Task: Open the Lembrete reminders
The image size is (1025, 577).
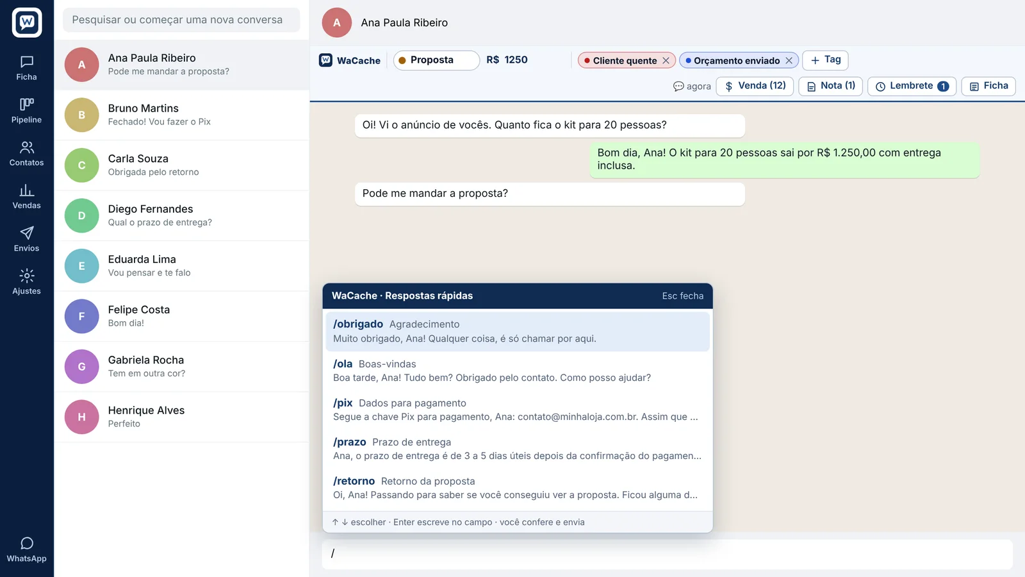Action: click(912, 86)
